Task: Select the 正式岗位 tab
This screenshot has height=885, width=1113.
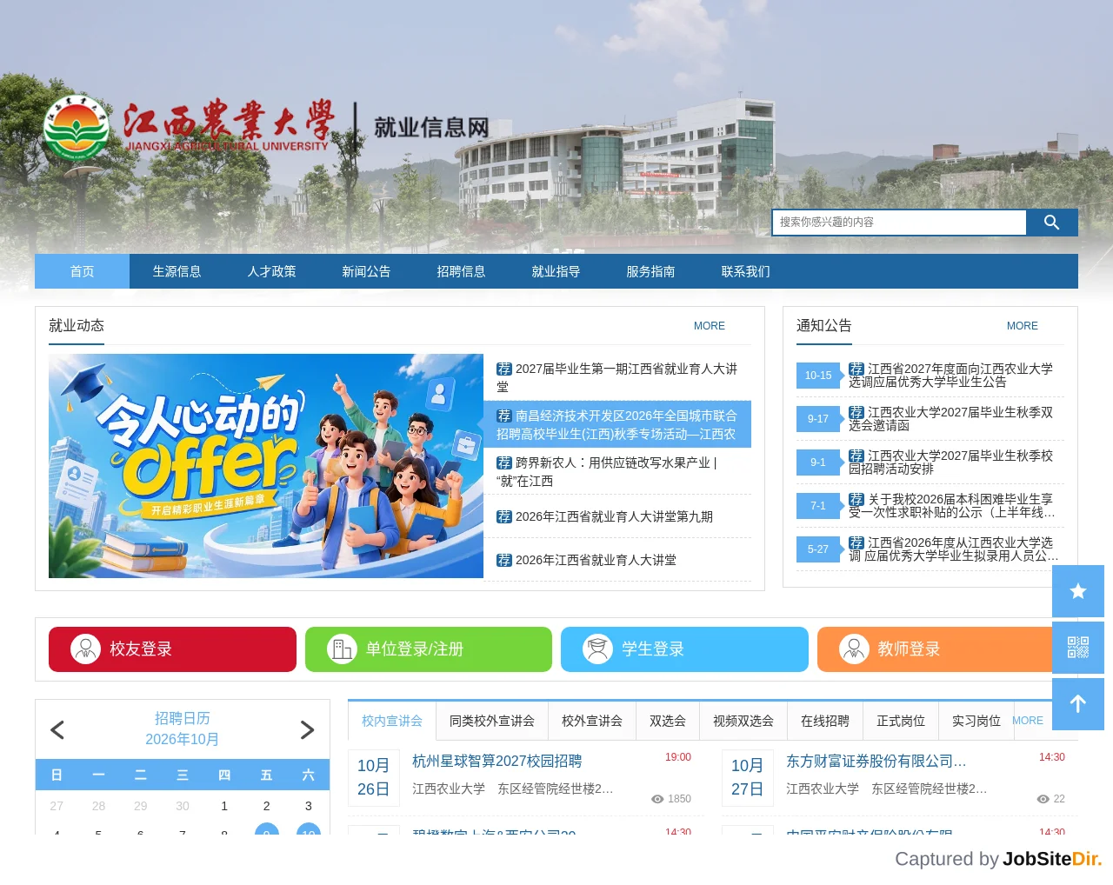Action: [x=901, y=721]
